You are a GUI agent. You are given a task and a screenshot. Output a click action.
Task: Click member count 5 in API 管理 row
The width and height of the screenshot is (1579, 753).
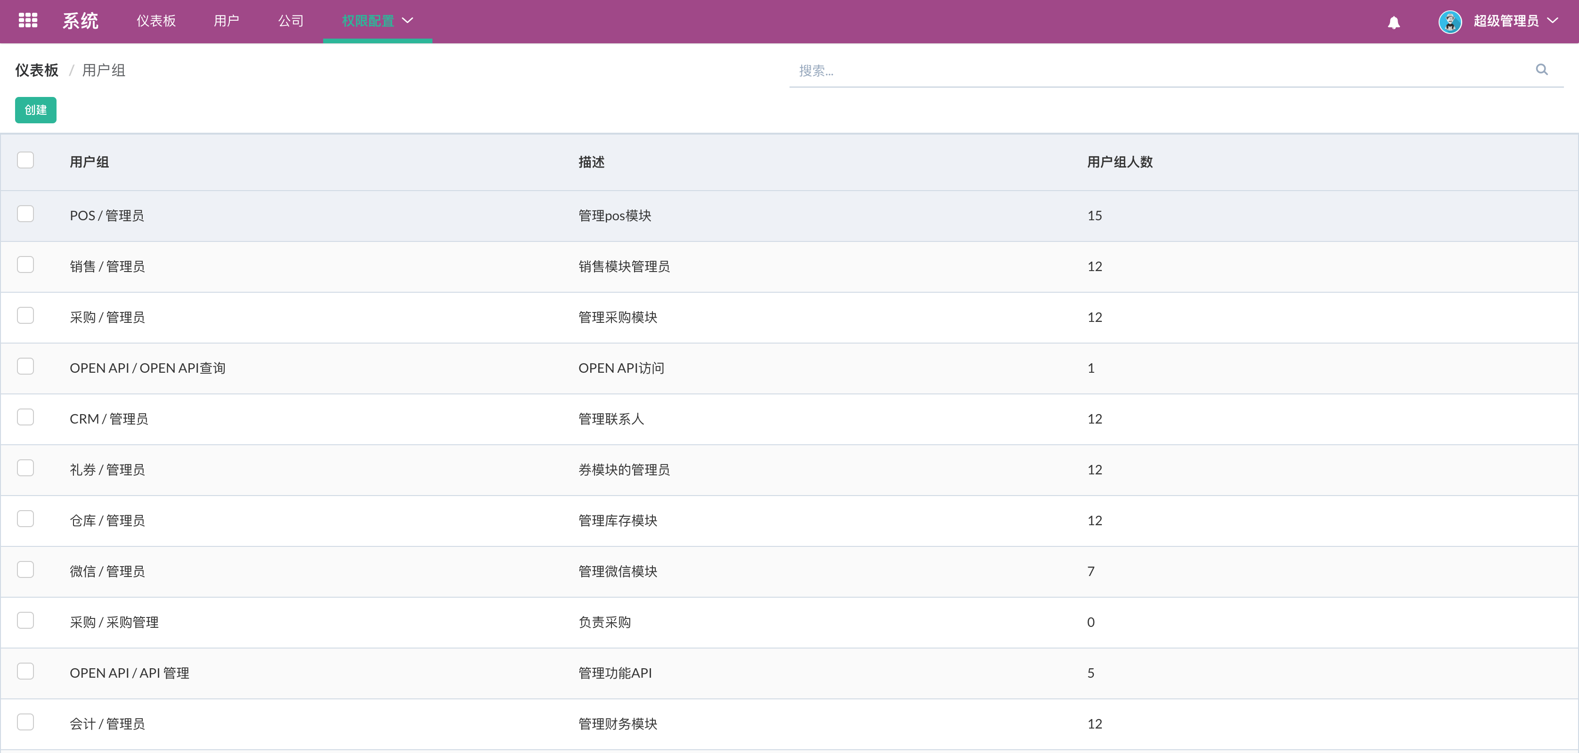1091,673
